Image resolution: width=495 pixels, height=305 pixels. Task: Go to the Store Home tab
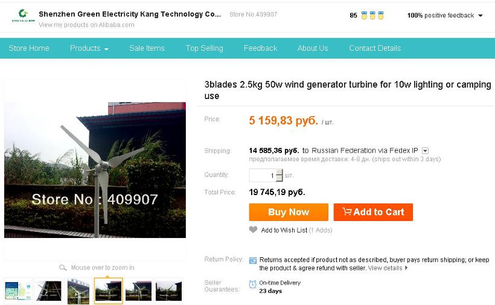[29, 48]
